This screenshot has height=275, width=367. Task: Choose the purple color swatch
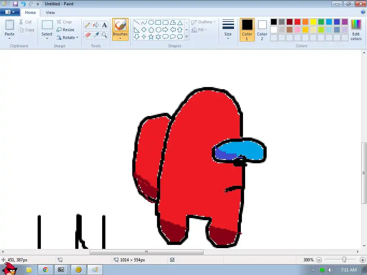coord(344,22)
